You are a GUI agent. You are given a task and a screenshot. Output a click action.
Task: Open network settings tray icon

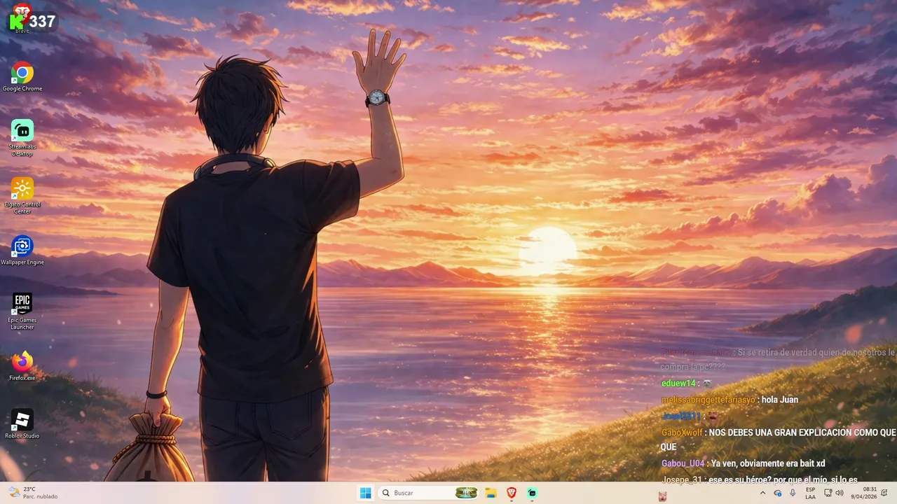(828, 493)
